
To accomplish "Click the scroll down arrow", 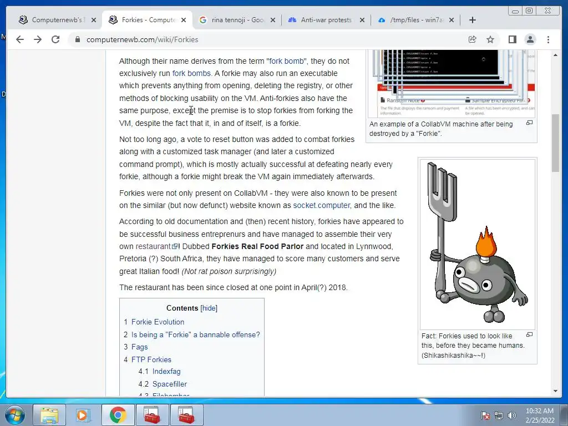I will point(556,391).
